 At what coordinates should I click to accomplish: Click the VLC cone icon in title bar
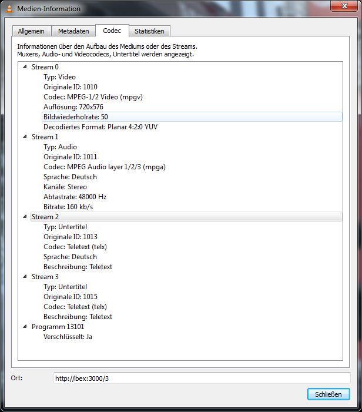[x=9, y=8]
